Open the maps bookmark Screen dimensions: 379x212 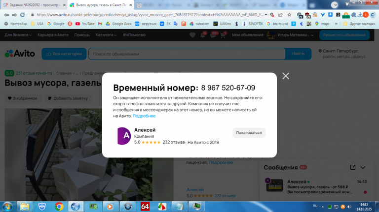(x=322, y=24)
